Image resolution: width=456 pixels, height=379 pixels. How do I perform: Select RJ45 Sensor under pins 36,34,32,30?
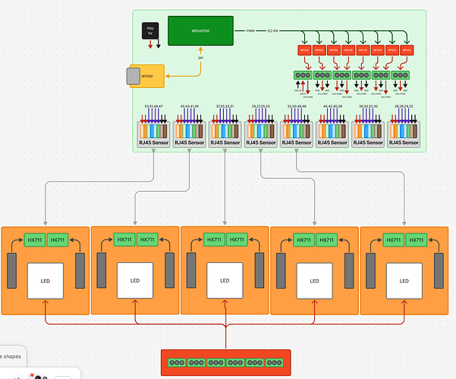(368, 135)
